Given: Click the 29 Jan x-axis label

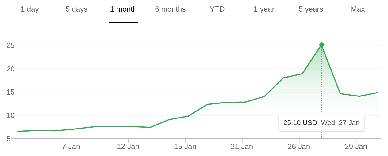Looking at the screenshot, I should coord(356,147).
